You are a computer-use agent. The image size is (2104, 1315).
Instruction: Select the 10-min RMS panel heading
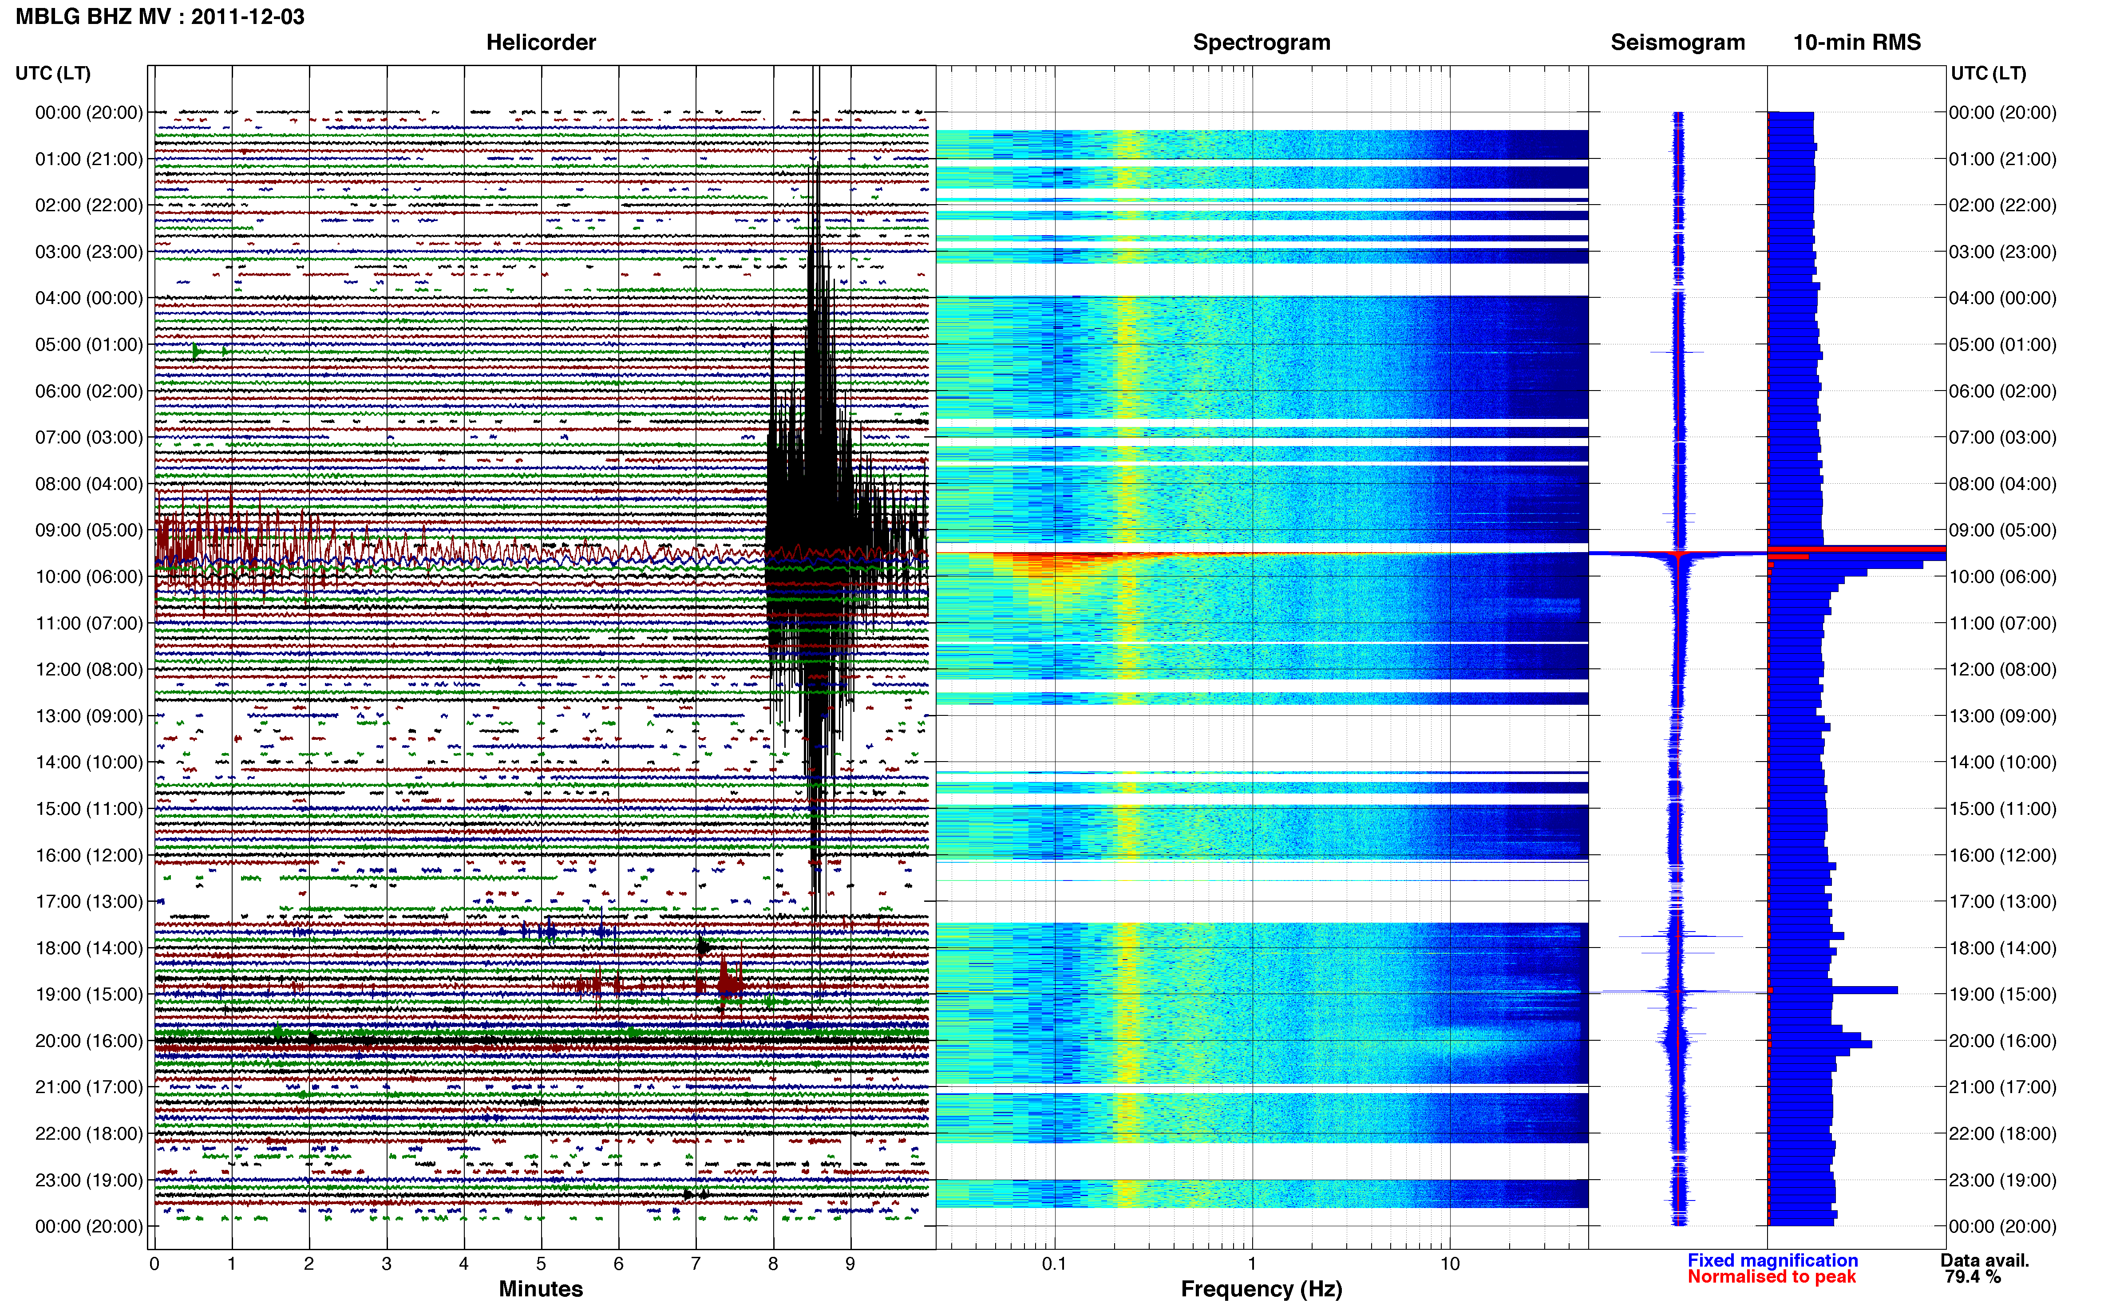pyautogui.click(x=1856, y=42)
